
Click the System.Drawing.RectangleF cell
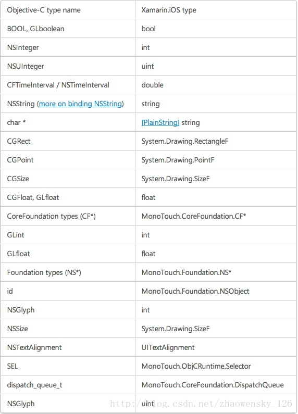(216, 141)
